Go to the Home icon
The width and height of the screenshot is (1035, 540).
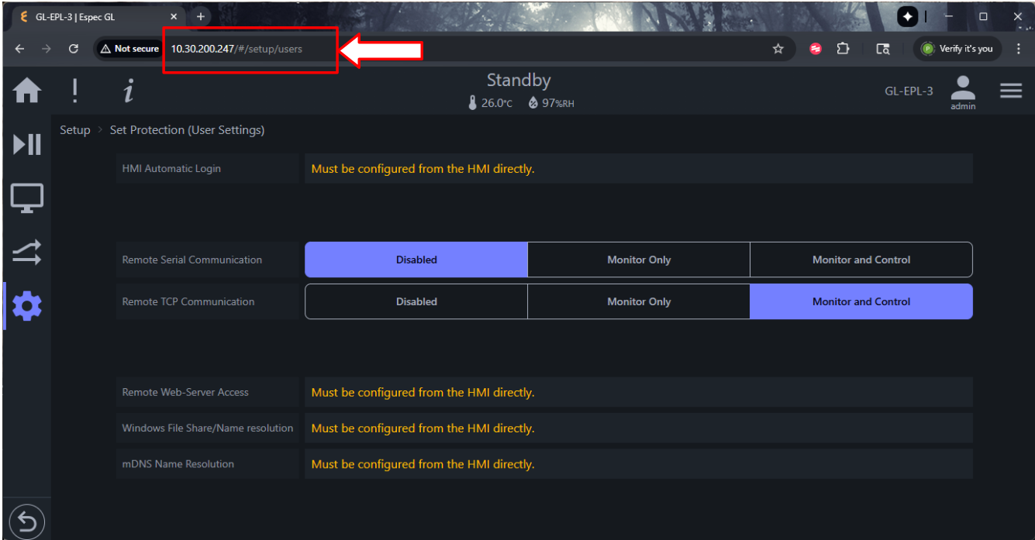tap(27, 91)
